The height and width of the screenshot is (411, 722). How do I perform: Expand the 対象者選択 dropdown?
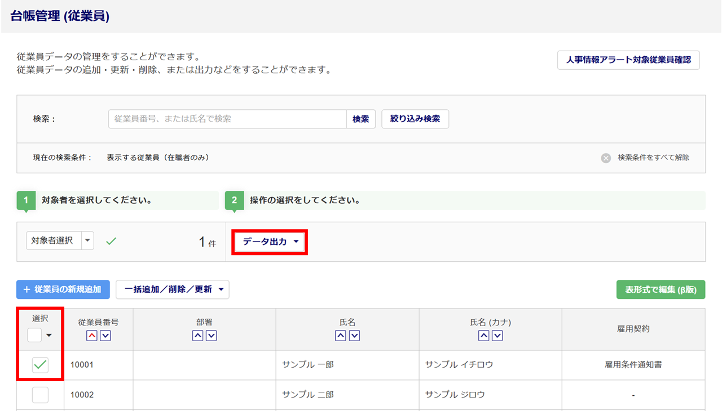87,240
